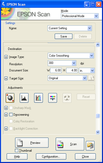Click the document width field
Viewport: 103px width, 163px height.
[56, 70]
